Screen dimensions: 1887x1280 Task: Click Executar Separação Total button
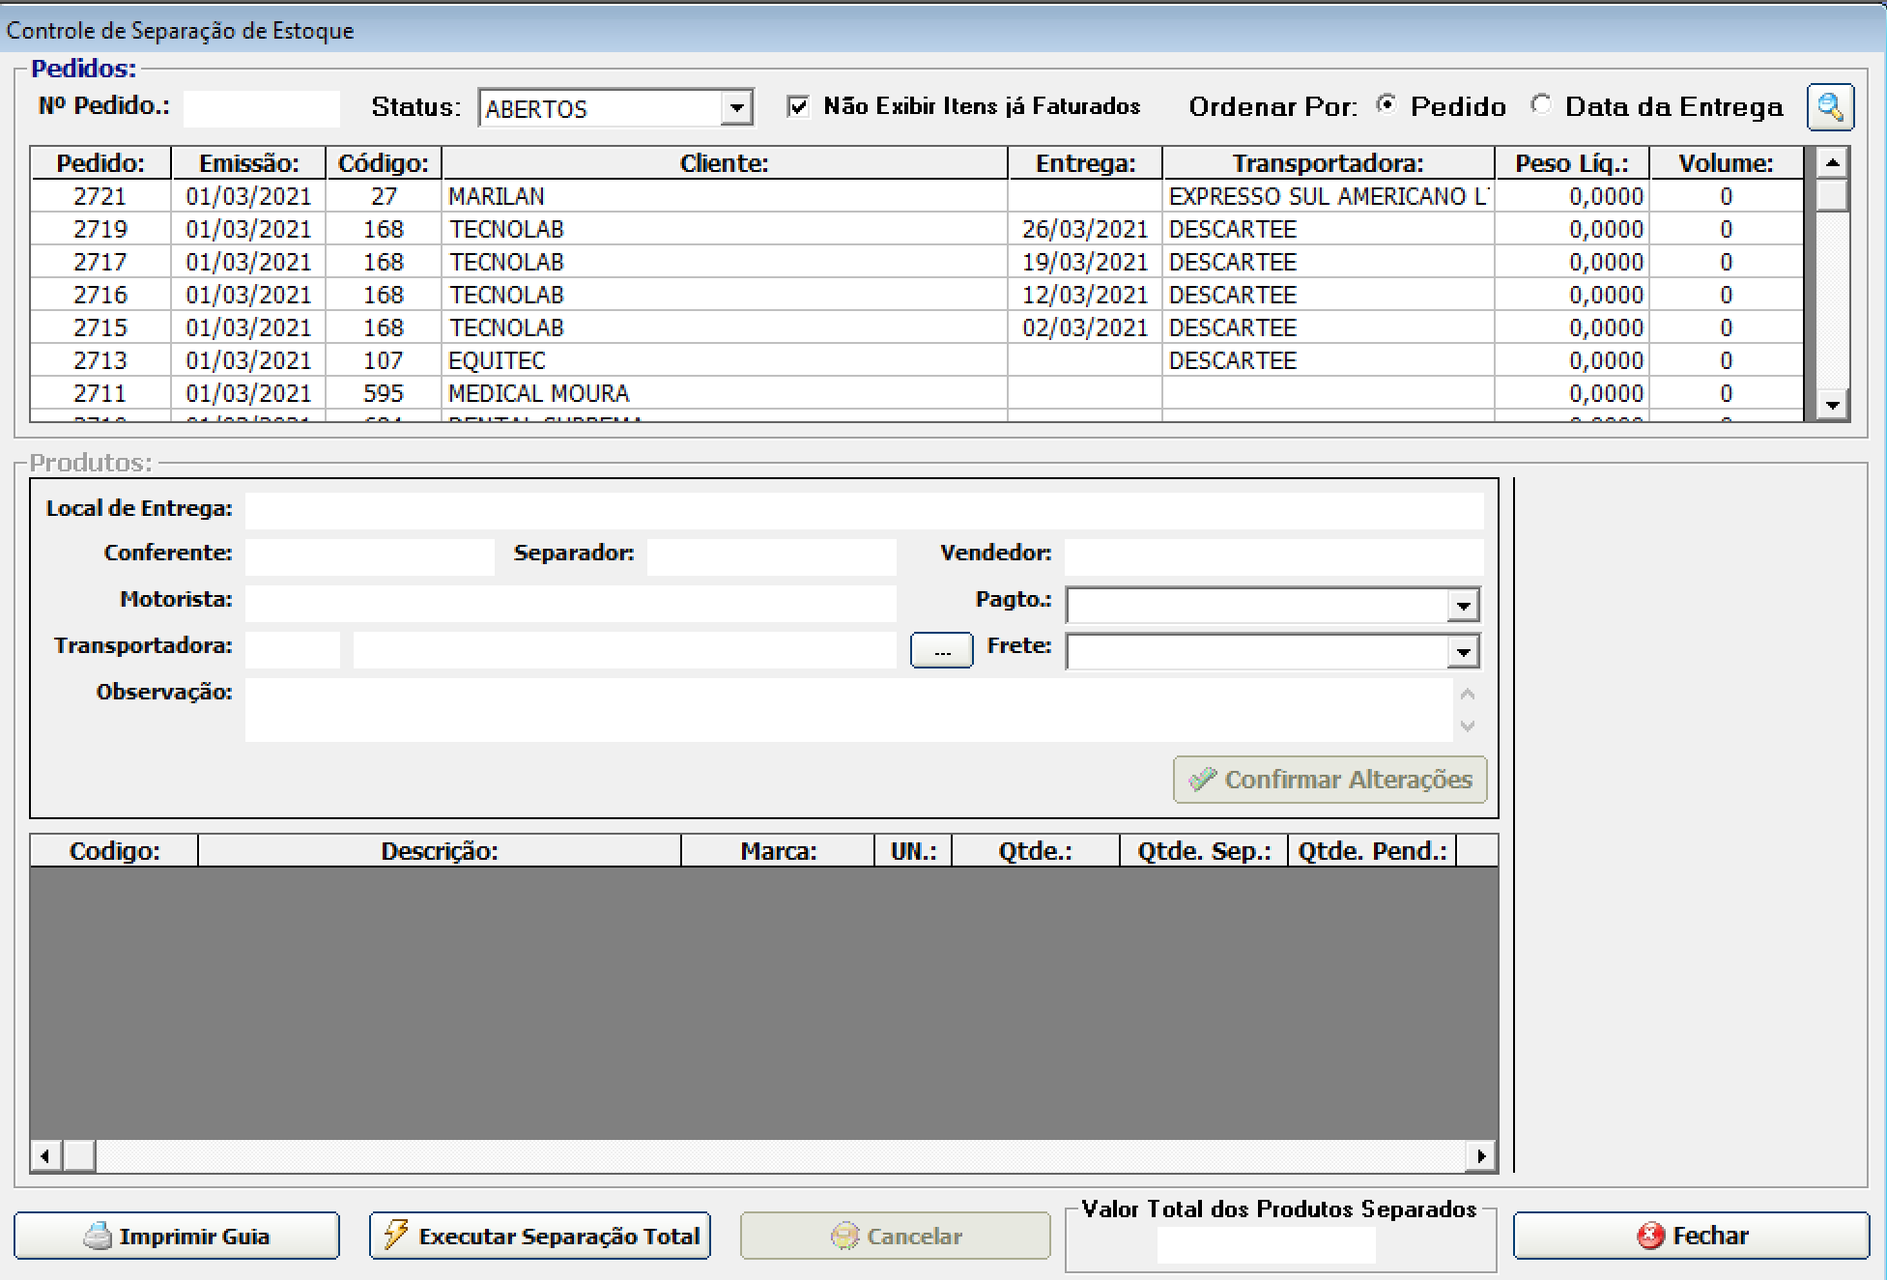point(540,1236)
